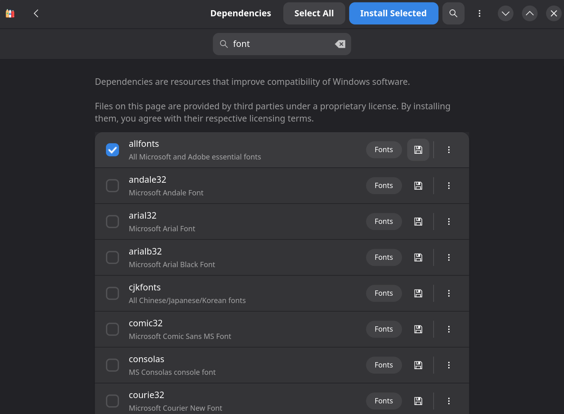Install courie32 via its save icon

coord(418,401)
